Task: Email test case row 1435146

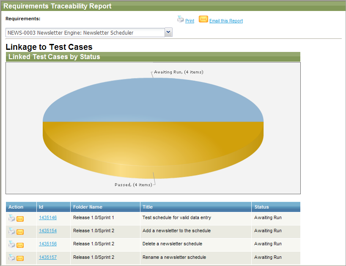Action: tap(20, 219)
